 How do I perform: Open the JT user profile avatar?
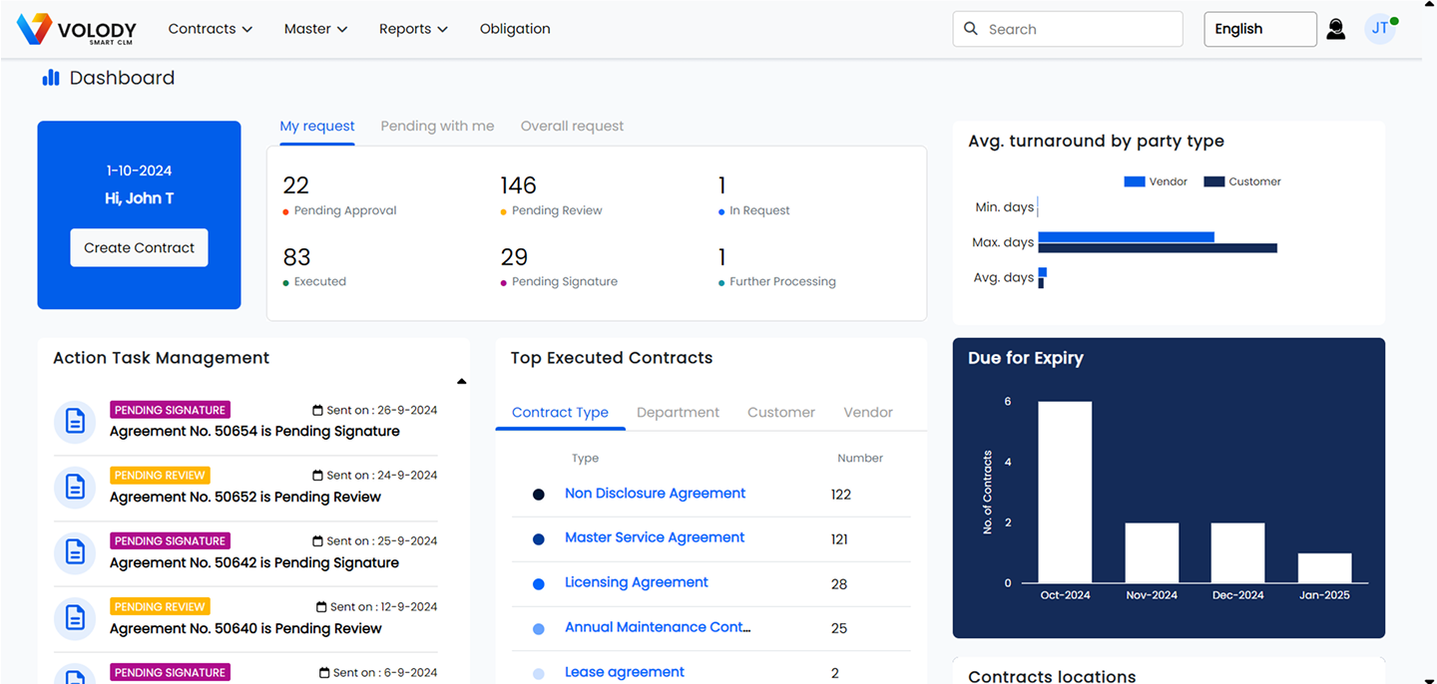[x=1379, y=29]
